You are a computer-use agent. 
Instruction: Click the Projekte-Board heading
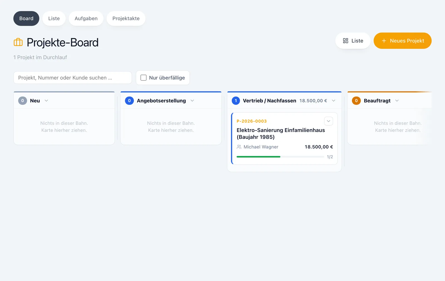tap(63, 42)
